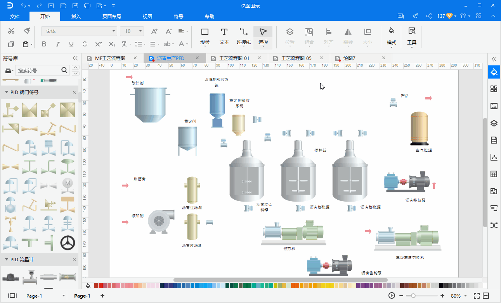
Task: Open the Layers panel in right sidebar
Action: 494,123
